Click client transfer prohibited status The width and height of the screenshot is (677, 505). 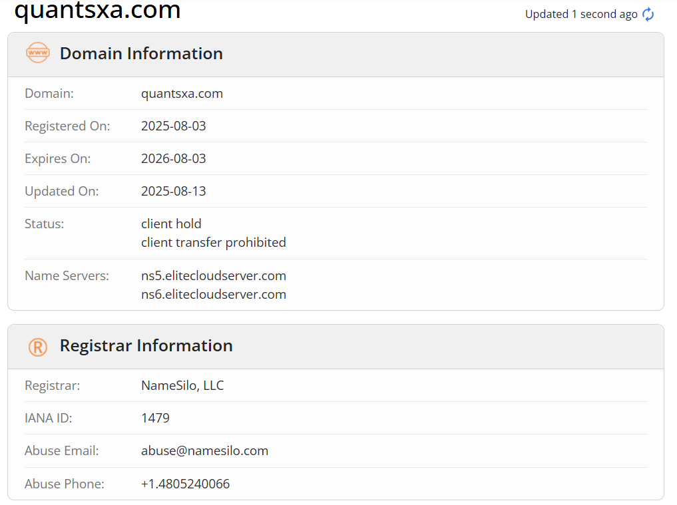213,243
